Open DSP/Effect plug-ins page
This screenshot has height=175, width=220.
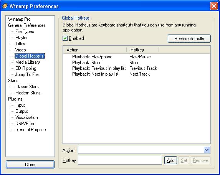26,124
